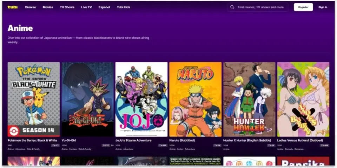
Task: Click the Naruto (Subtitled) title link
Action: 182,141
